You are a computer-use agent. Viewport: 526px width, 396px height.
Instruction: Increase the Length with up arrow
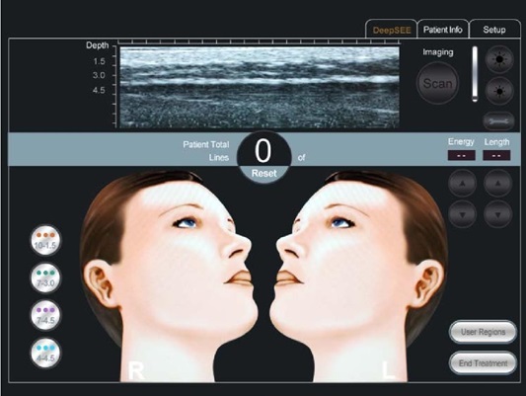pos(497,184)
